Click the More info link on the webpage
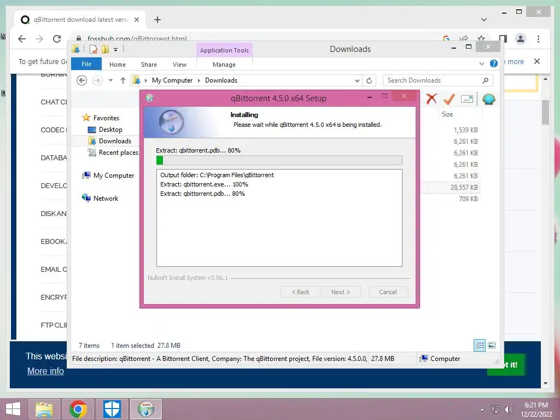Screen dimensions: 560x420 (x=45, y=371)
